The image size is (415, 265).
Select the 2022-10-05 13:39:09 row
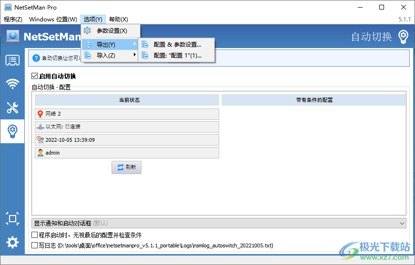click(127, 140)
